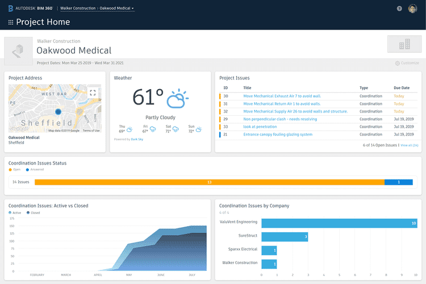
Task: Toggle the Answered legend in Issues Status
Action: [35, 170]
